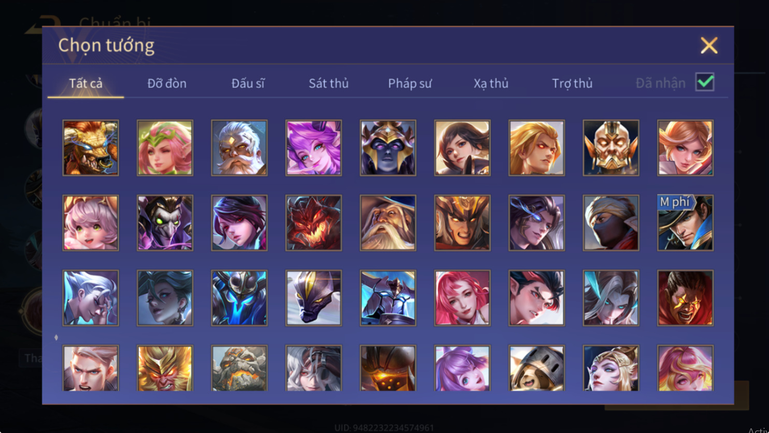
Task: Toggle the 'Đã nhận' checkbox
Action: [705, 82]
